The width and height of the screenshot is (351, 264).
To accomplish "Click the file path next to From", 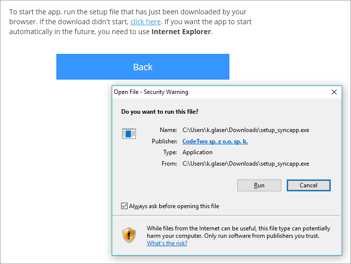I will [246, 163].
